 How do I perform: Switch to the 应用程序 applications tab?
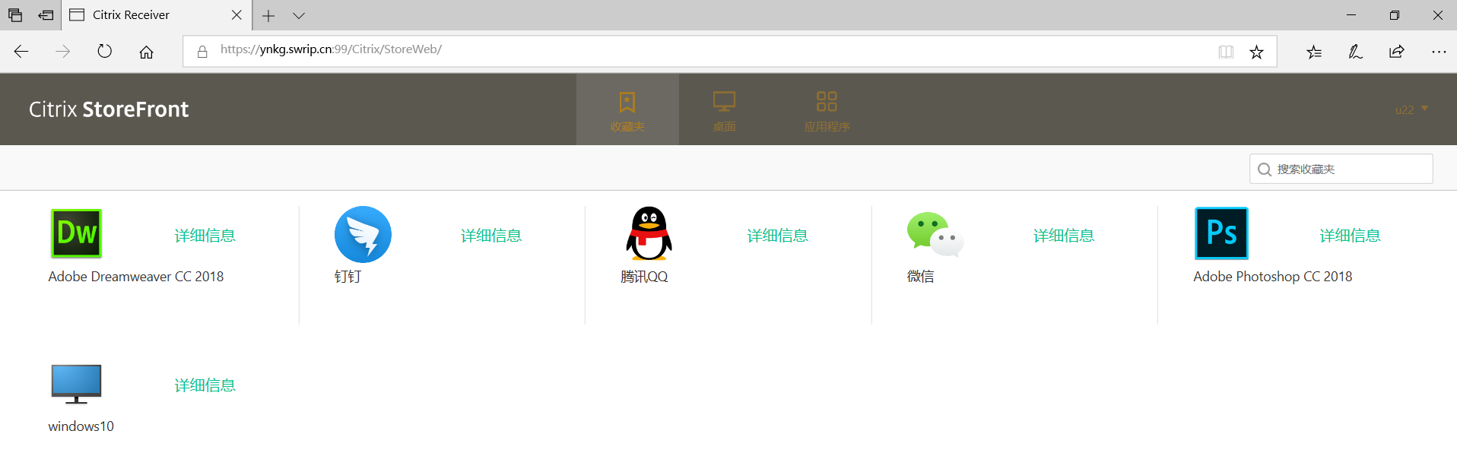click(x=827, y=109)
